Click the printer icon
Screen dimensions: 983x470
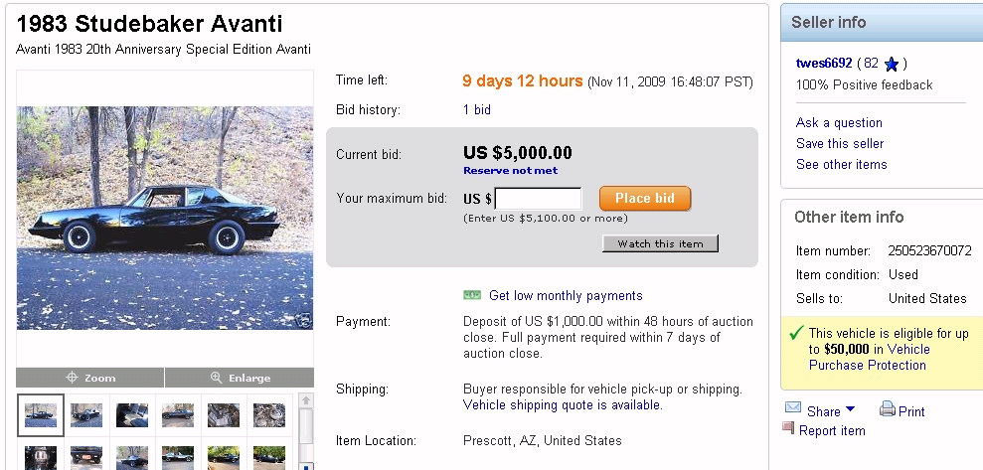point(888,409)
